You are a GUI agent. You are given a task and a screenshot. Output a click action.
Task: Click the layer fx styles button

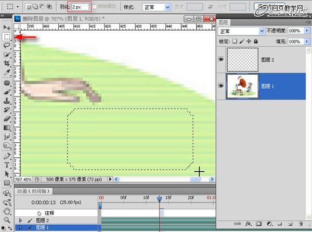pos(249,224)
